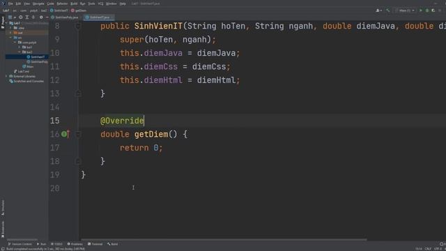Screen dimensions: 446x251
Task: Collapse the Lab7 project root node
Action: (x=6, y=23)
